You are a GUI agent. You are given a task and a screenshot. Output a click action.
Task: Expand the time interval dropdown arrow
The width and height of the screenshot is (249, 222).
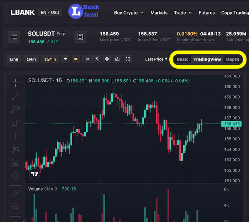pos(65,59)
